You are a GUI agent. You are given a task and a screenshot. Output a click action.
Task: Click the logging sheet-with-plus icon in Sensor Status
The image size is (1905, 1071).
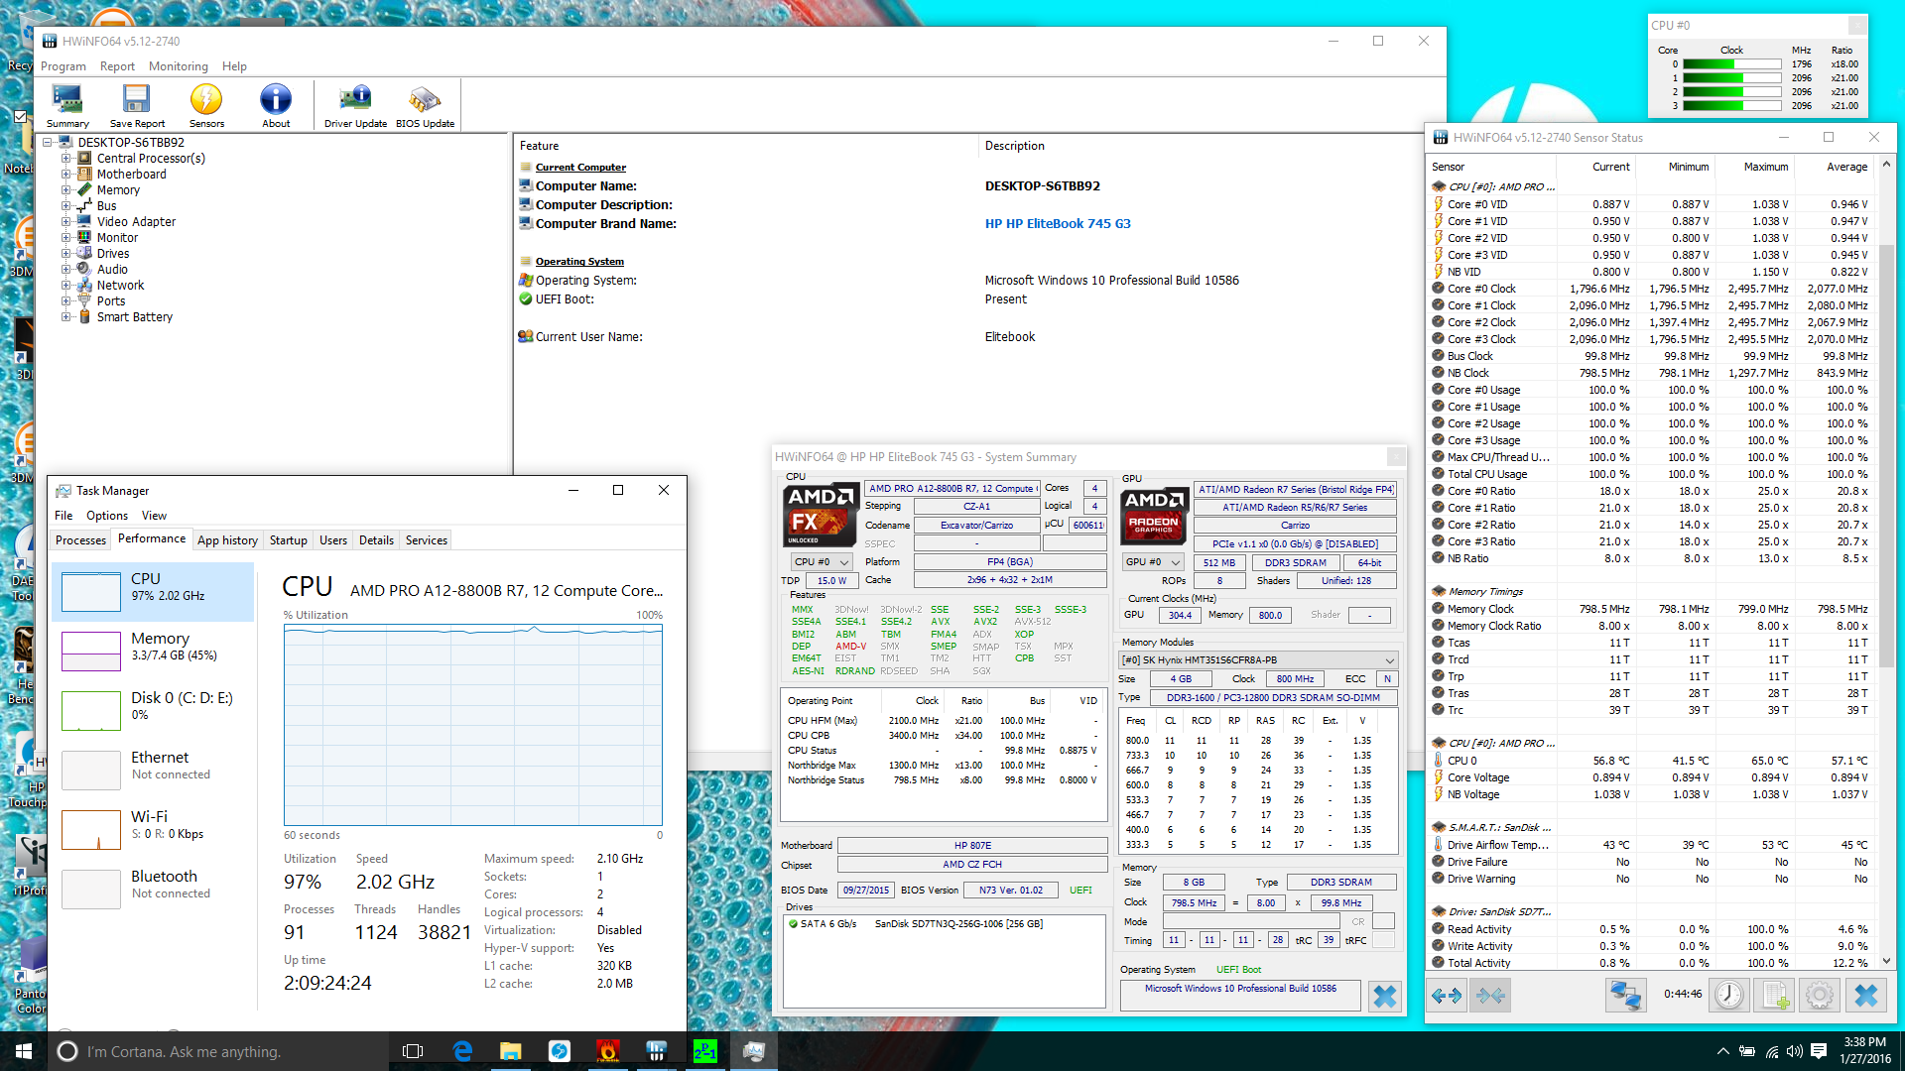pos(1774,995)
